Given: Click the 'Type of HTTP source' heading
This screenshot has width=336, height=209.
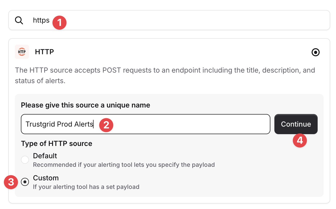Looking at the screenshot, I should [x=57, y=143].
